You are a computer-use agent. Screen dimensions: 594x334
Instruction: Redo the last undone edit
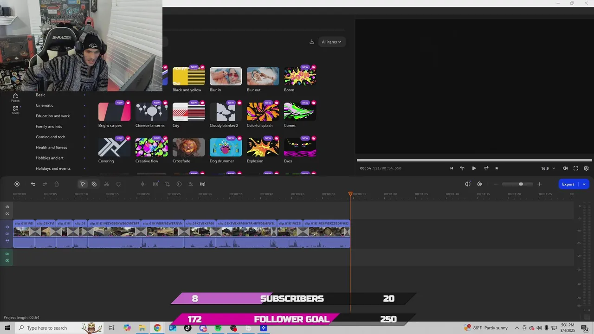pyautogui.click(x=45, y=184)
